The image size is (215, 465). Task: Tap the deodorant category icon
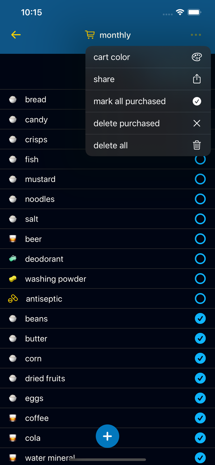[x=13, y=259]
